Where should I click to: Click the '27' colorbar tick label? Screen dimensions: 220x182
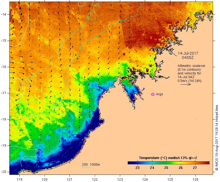[x=195, y=168]
